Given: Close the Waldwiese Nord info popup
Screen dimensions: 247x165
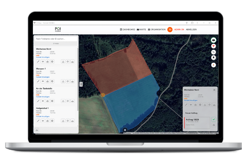Looking at the screenshot, I should coord(214,90).
